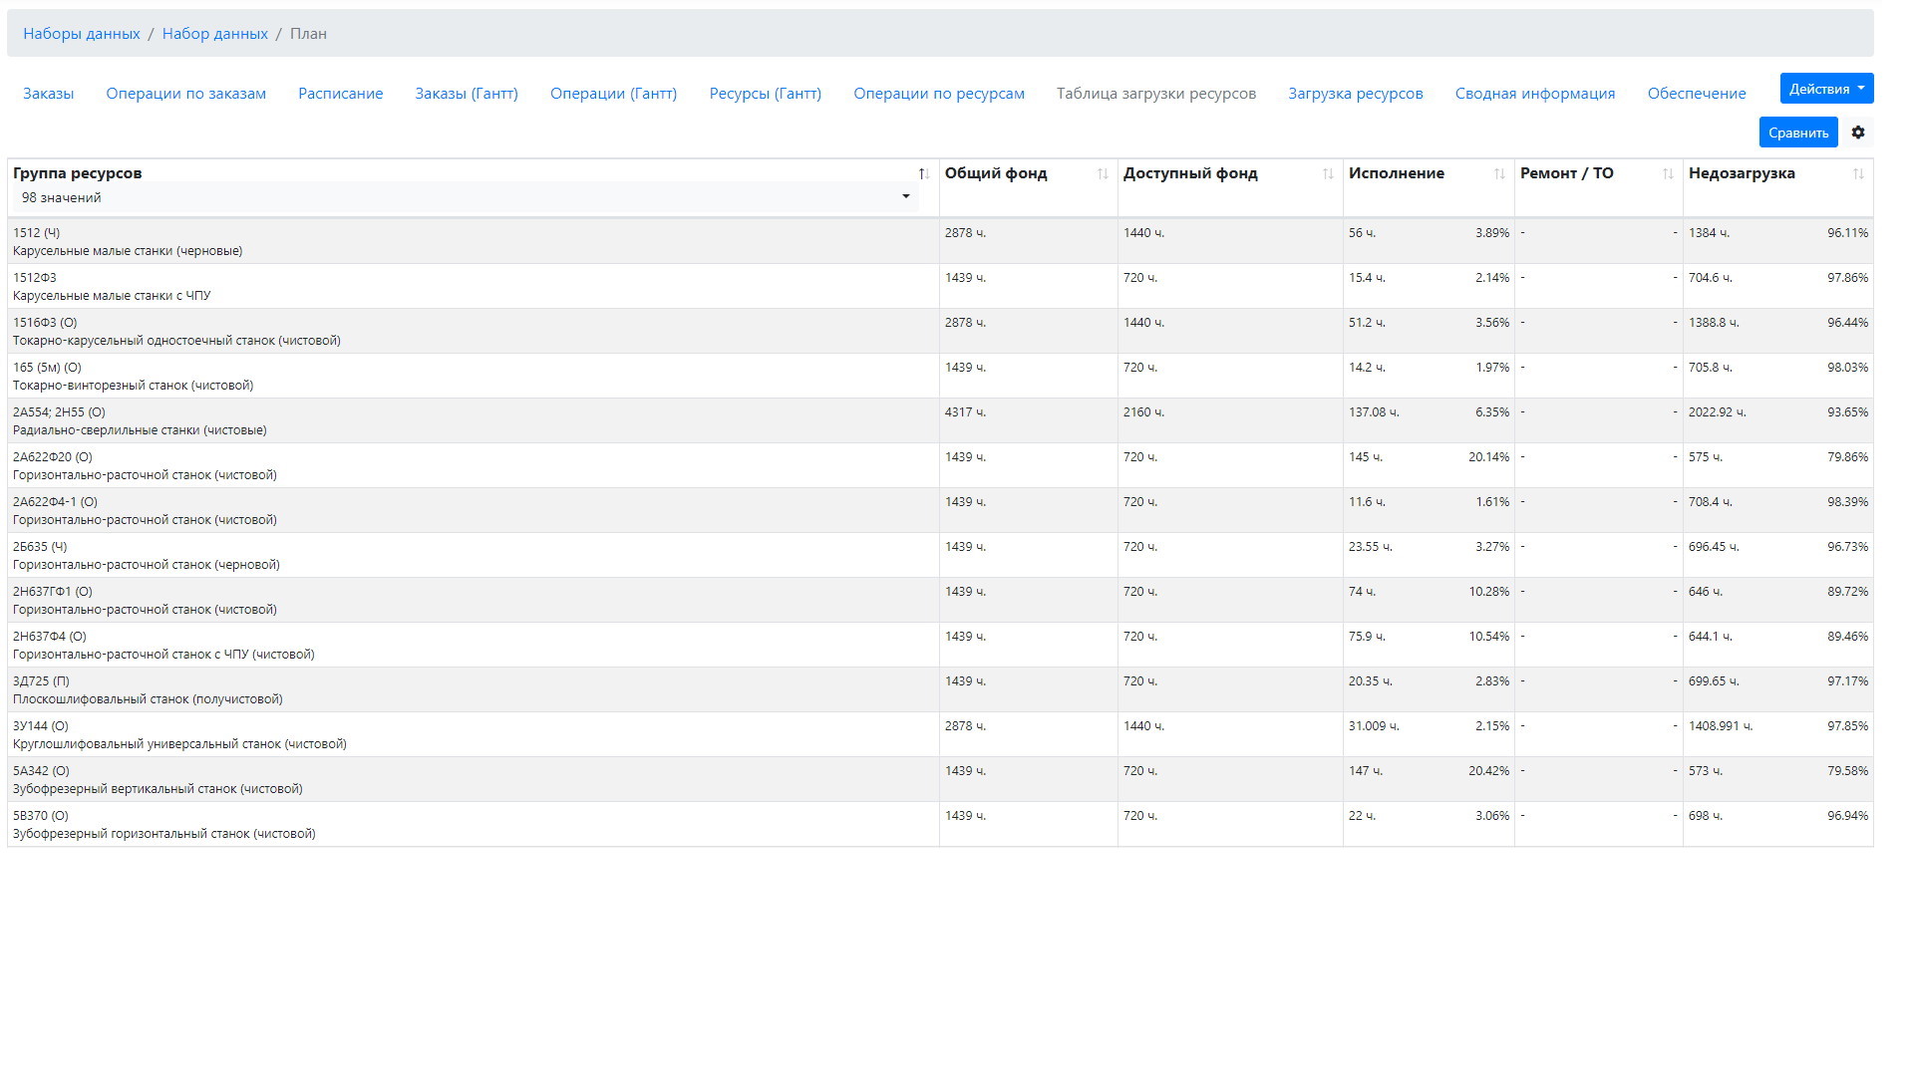Sort by Группа ресурсов column arrows
Image resolution: width=1914 pixels, height=1076 pixels.
(x=923, y=174)
